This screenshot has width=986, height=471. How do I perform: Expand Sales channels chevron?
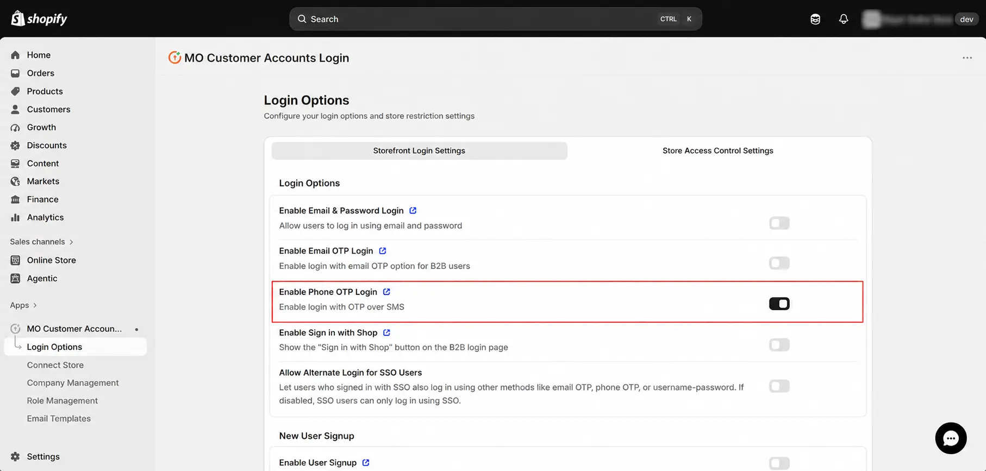click(71, 242)
